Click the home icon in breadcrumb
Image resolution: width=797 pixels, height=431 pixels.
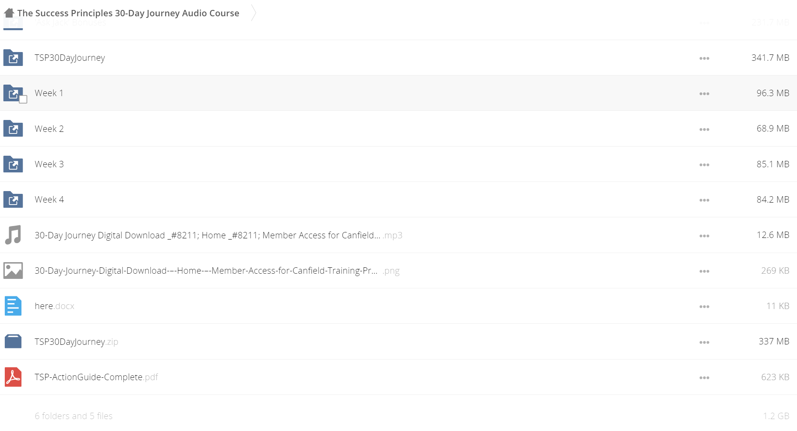pyautogui.click(x=9, y=13)
